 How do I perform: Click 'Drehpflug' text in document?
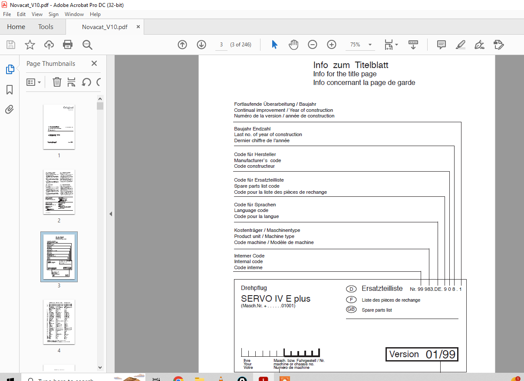pyautogui.click(x=254, y=288)
